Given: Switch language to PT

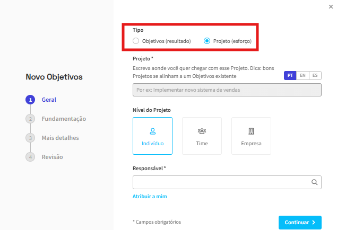Looking at the screenshot, I should tap(290, 76).
